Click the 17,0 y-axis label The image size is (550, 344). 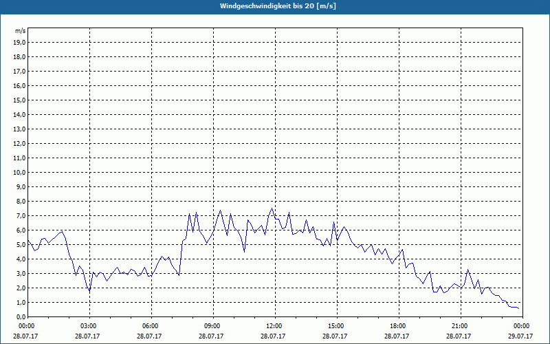coord(19,72)
